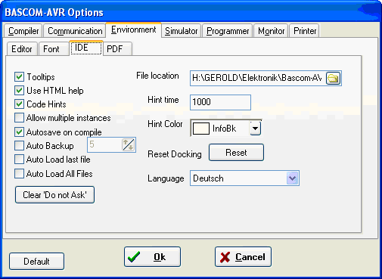Click the Auto Backup spinner arrows
This screenshot has height=279, width=382.
coord(128,145)
